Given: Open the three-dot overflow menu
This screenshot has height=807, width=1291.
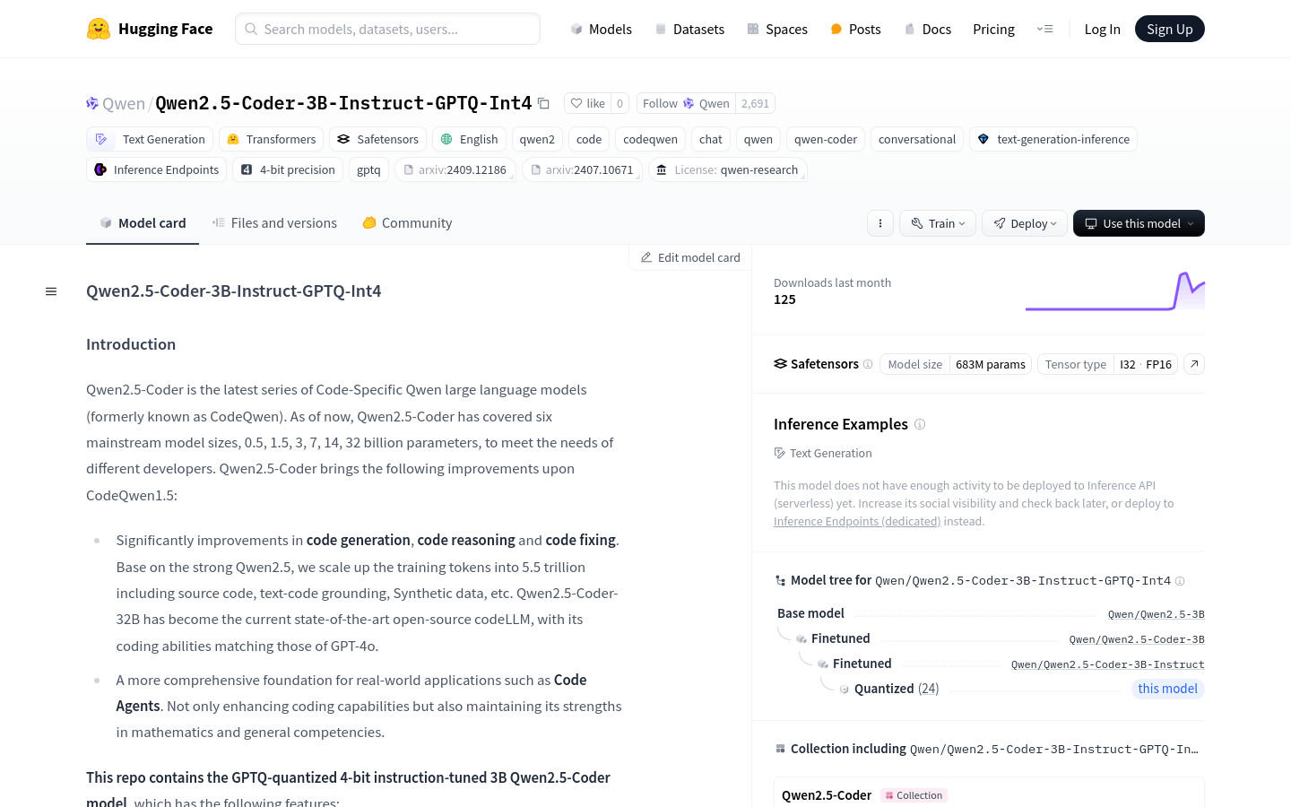Looking at the screenshot, I should [879, 223].
